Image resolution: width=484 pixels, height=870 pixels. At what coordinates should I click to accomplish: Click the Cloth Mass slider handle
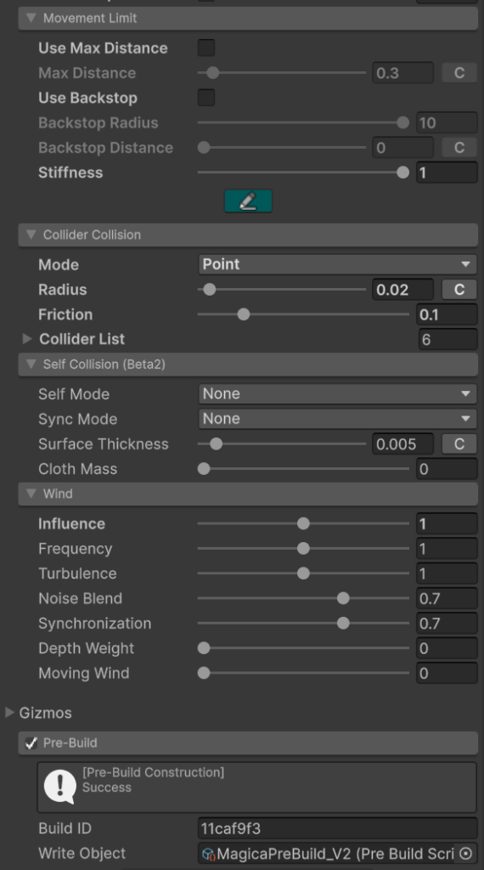(x=204, y=469)
